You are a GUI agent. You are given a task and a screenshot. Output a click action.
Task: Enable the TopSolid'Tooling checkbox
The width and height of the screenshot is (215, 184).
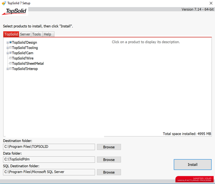coord(10,48)
